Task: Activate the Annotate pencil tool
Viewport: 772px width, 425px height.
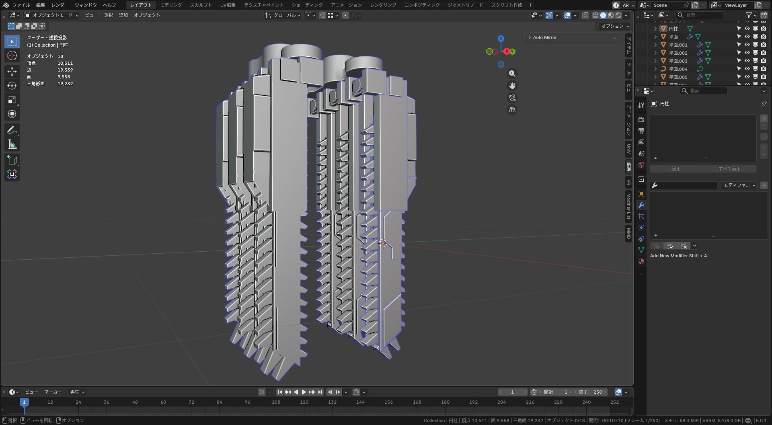Action: (x=12, y=130)
